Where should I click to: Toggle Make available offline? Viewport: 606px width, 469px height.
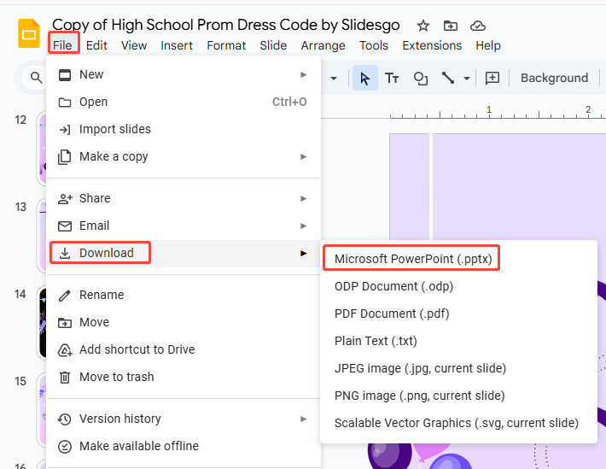[x=138, y=446]
